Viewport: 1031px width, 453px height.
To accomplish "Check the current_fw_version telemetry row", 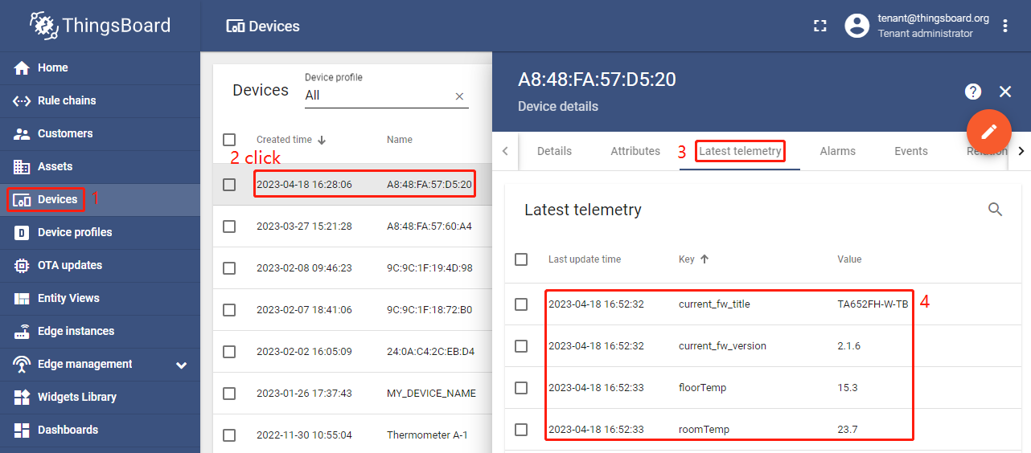I will click(521, 346).
